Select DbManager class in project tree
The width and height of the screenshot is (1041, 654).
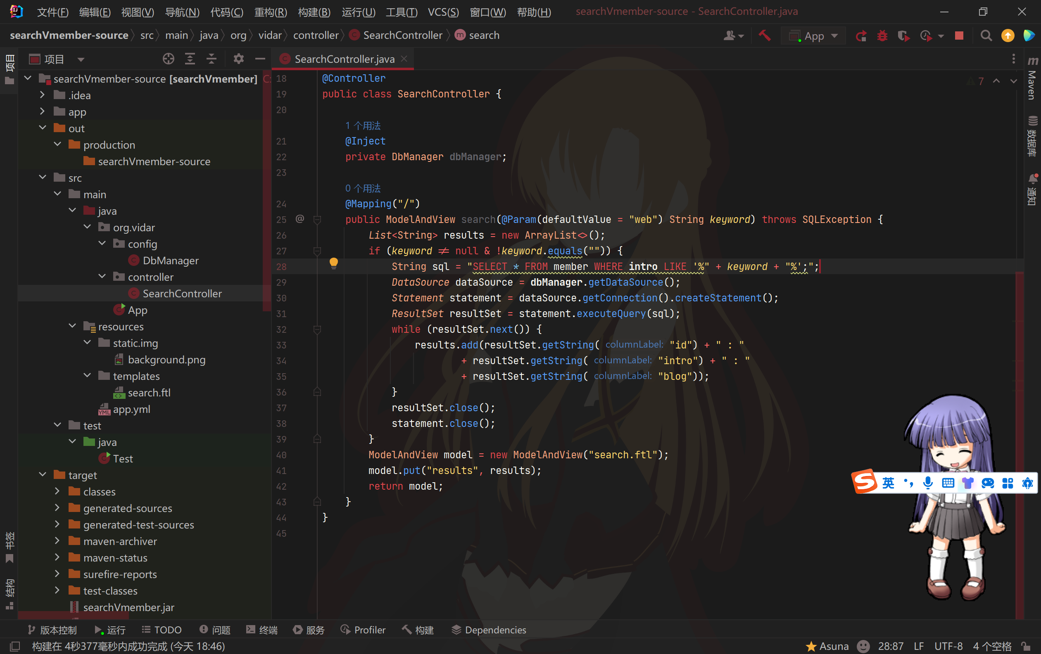click(170, 260)
